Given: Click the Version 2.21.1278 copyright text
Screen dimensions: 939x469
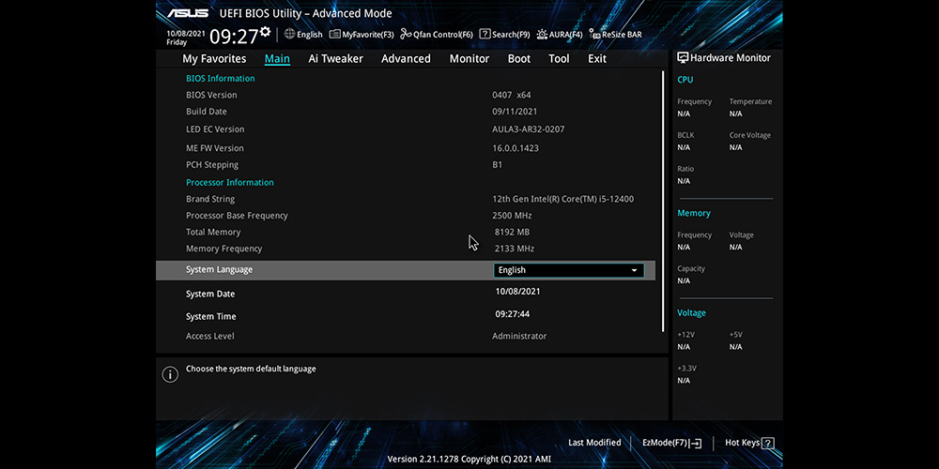Looking at the screenshot, I should [x=469, y=460].
